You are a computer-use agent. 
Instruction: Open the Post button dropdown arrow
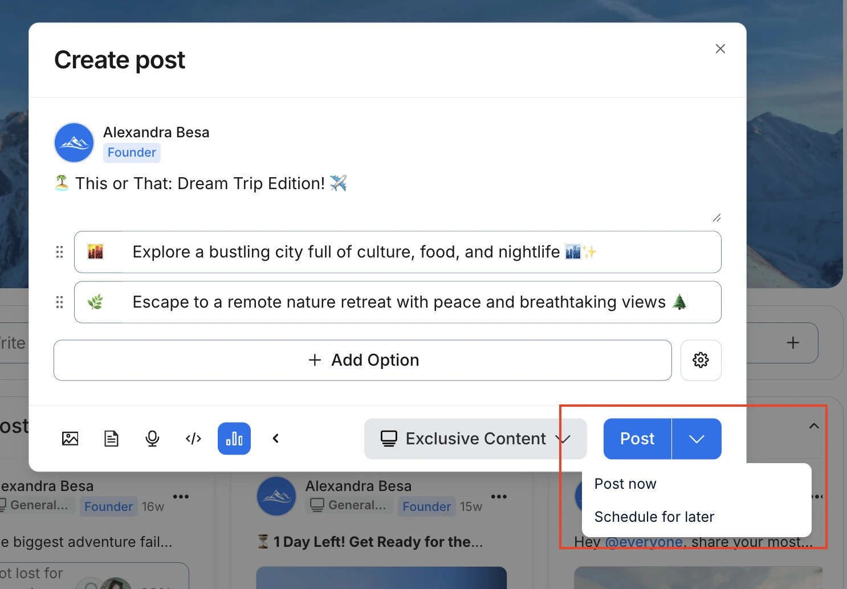[x=696, y=439]
